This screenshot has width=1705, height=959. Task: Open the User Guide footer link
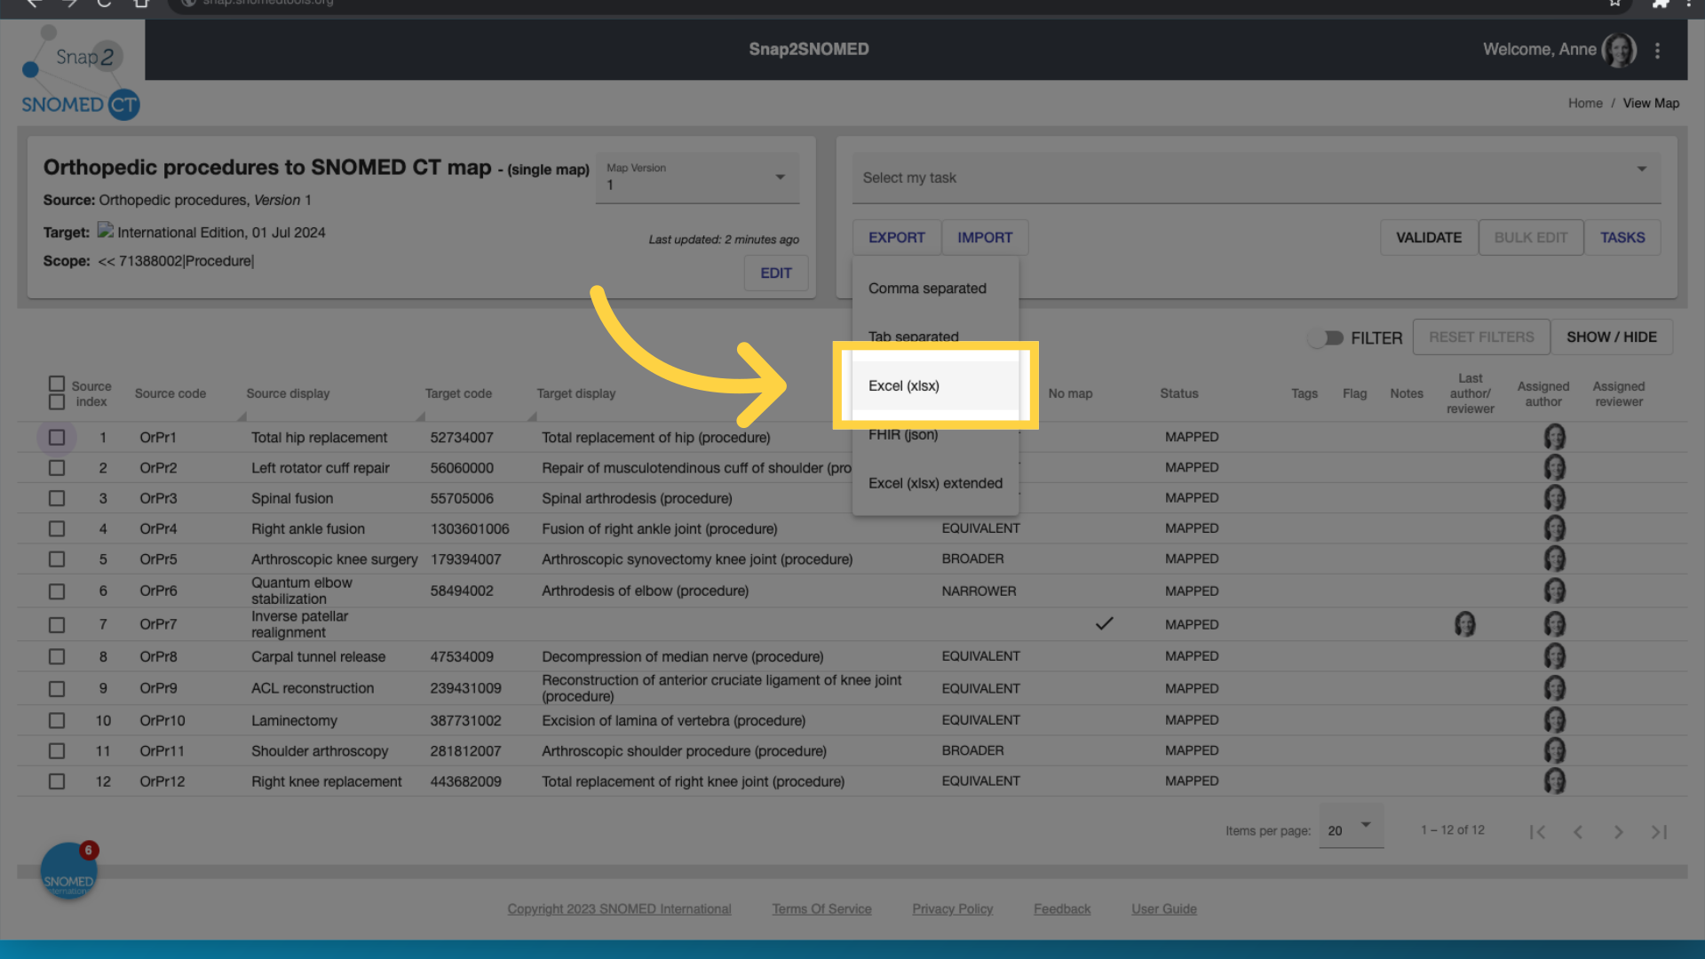click(x=1163, y=909)
